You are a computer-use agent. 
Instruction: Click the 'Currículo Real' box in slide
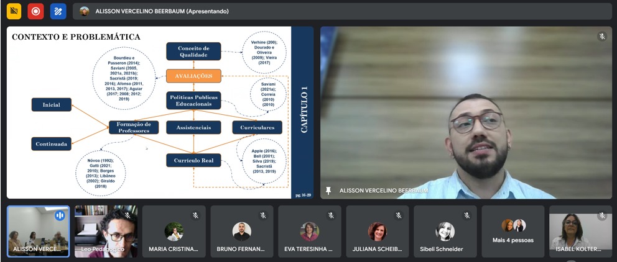[x=193, y=160]
